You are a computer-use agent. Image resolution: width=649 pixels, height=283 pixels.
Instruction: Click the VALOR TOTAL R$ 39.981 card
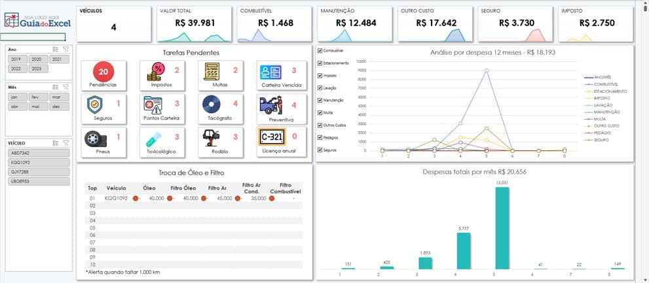(x=195, y=24)
